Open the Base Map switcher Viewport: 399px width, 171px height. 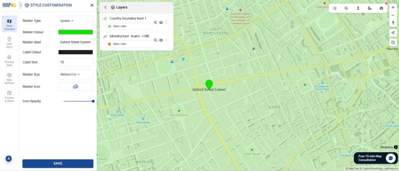393,43
